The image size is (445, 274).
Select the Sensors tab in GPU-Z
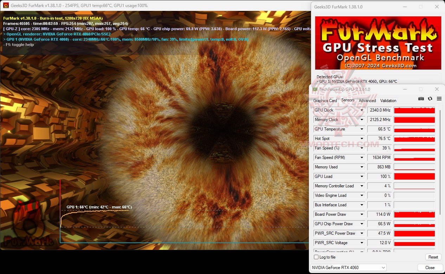pyautogui.click(x=348, y=100)
